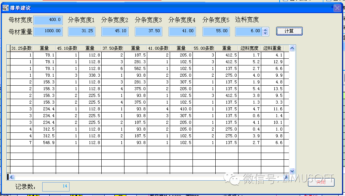
Task: Click the 母材重量 input field
Action: coord(48,31)
